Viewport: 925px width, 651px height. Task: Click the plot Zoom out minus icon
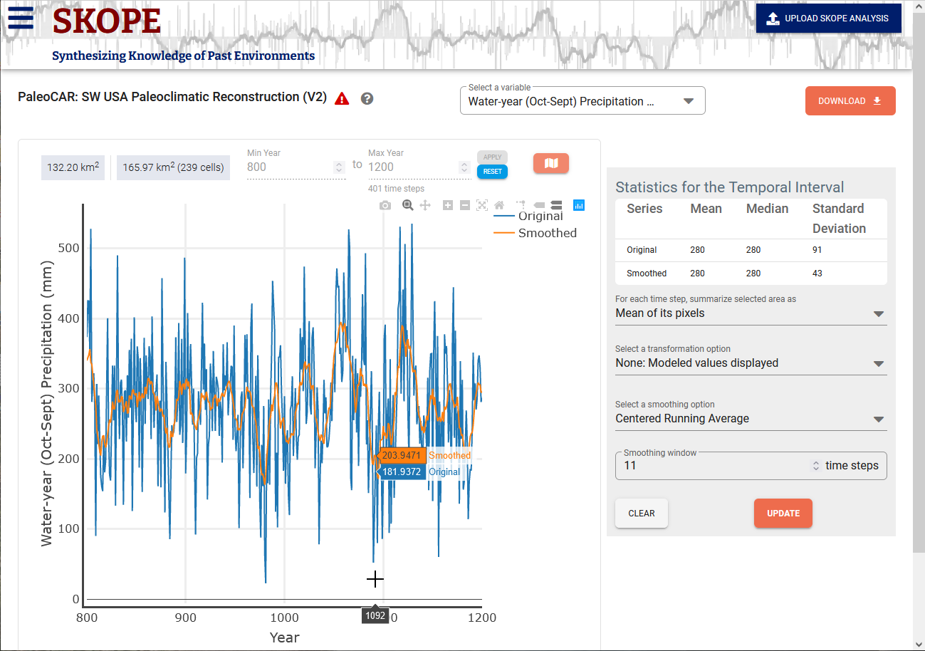(x=465, y=205)
